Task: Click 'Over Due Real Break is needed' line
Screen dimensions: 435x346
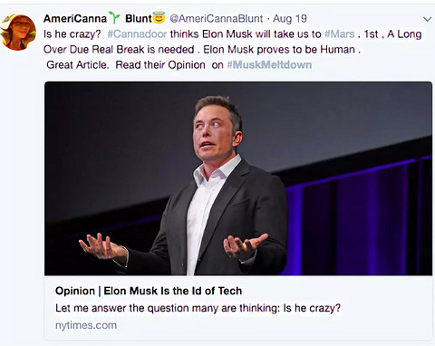Action: 119,49
